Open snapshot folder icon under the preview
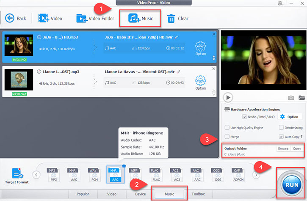The image size is (307, 201). [x=302, y=97]
